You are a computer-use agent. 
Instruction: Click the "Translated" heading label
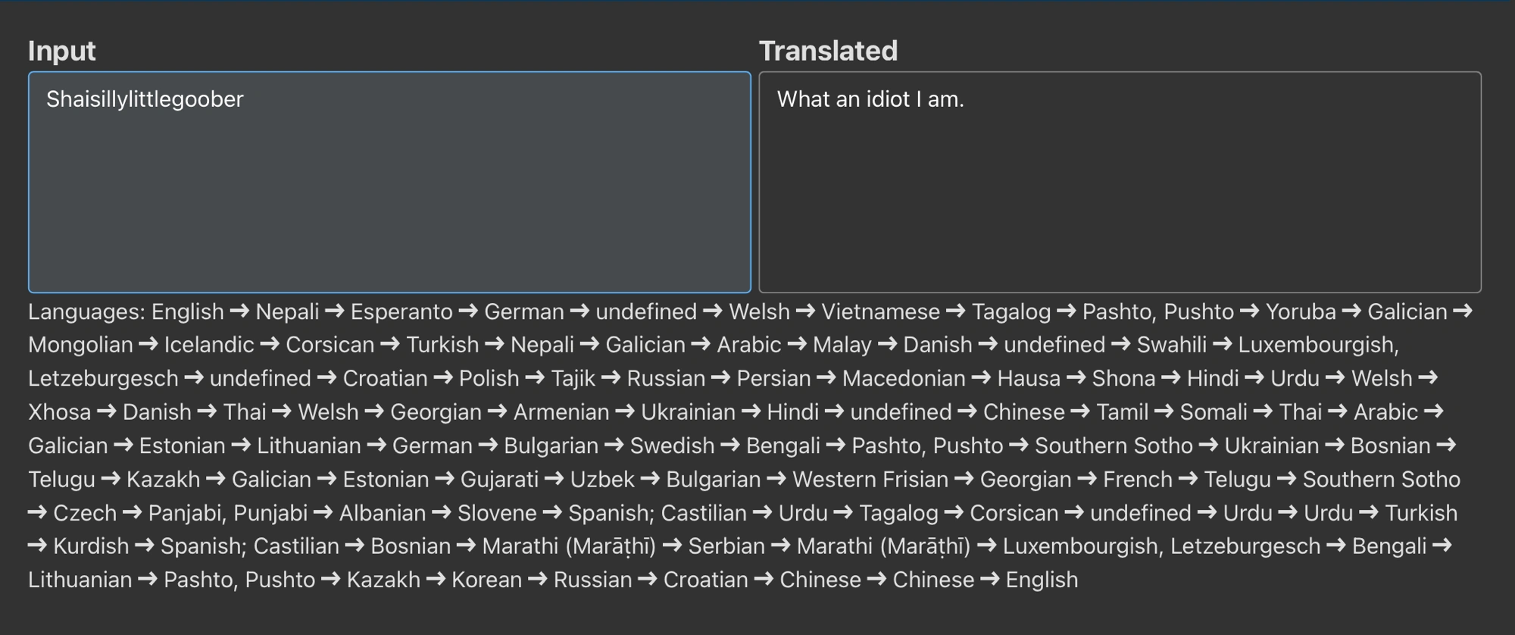828,51
